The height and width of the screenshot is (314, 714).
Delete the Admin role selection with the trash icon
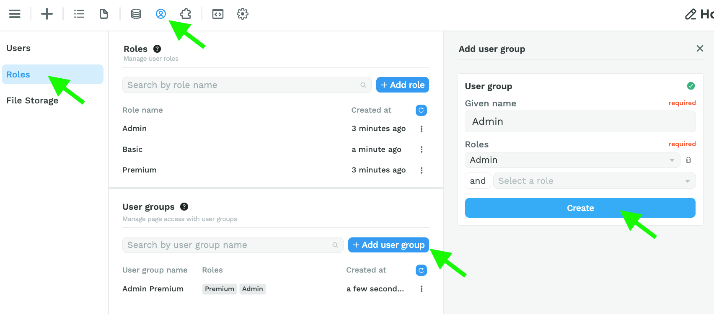point(688,160)
